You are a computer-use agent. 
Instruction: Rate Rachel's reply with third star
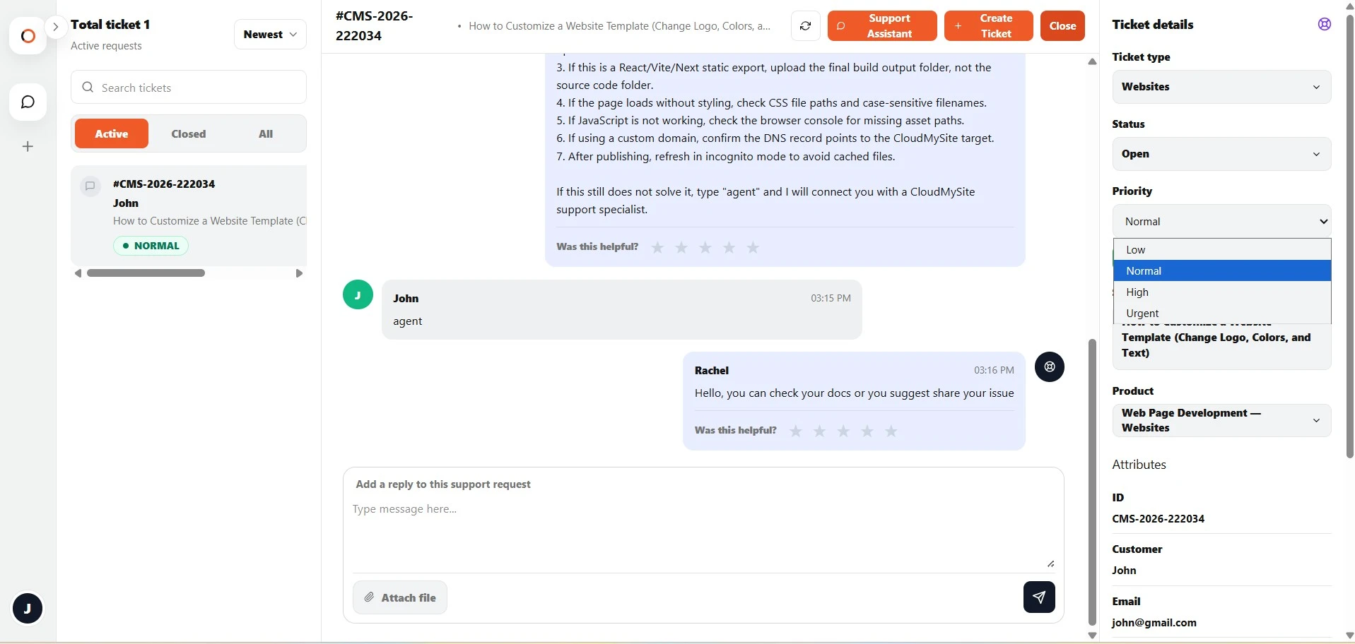[843, 431]
